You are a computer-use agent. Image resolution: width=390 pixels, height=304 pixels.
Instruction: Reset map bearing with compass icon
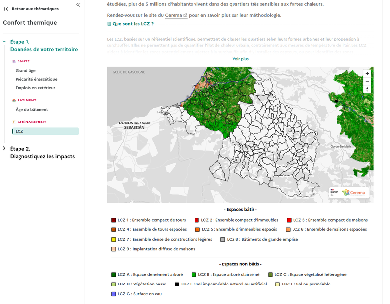point(367,89)
